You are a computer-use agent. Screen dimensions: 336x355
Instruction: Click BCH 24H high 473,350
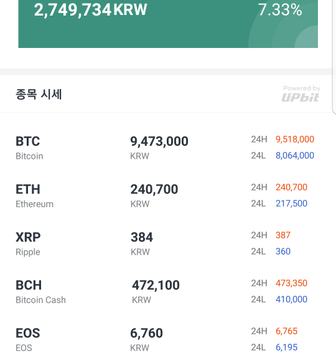click(x=291, y=283)
